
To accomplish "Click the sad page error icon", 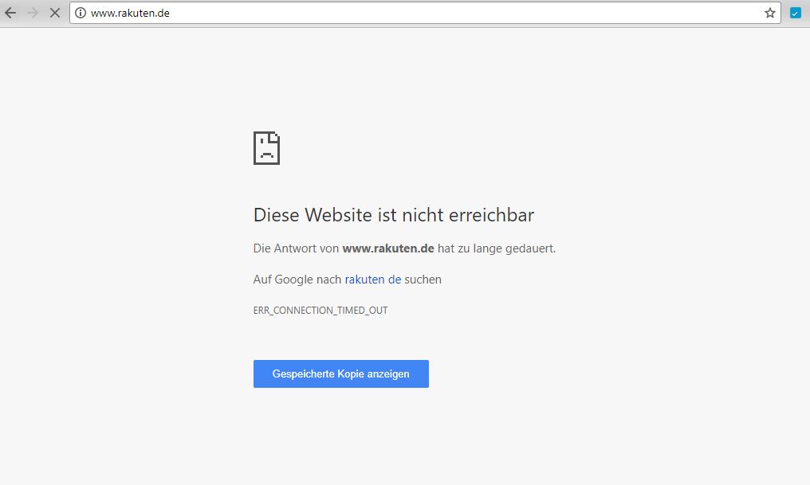I will (266, 148).
